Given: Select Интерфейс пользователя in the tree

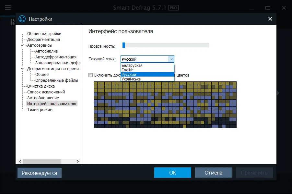Looking at the screenshot, I should point(52,103).
